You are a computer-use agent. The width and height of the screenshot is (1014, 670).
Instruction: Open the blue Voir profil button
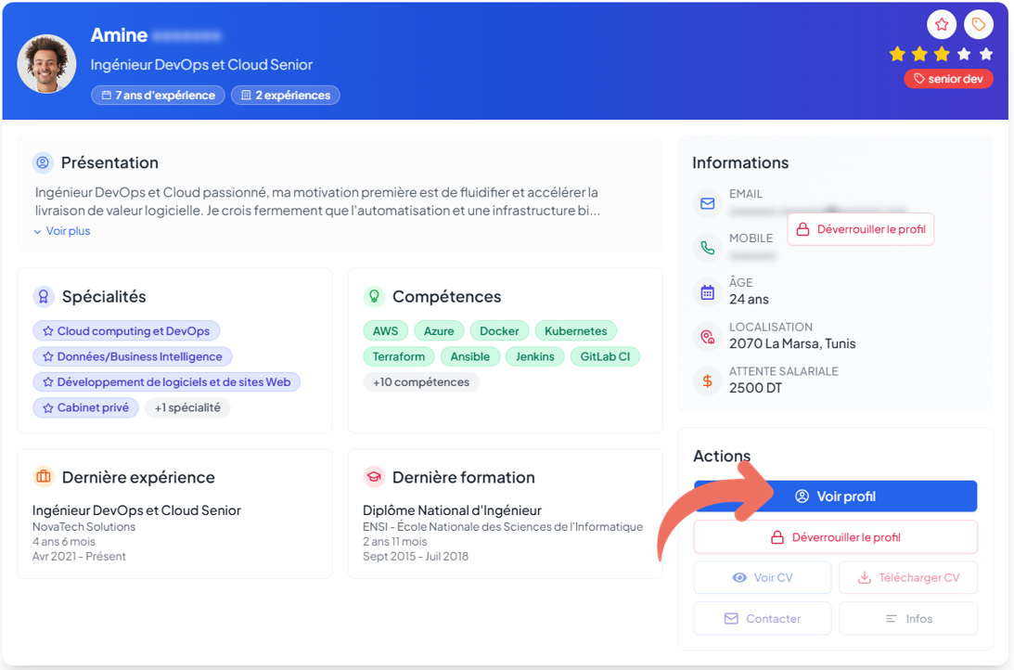tap(835, 496)
